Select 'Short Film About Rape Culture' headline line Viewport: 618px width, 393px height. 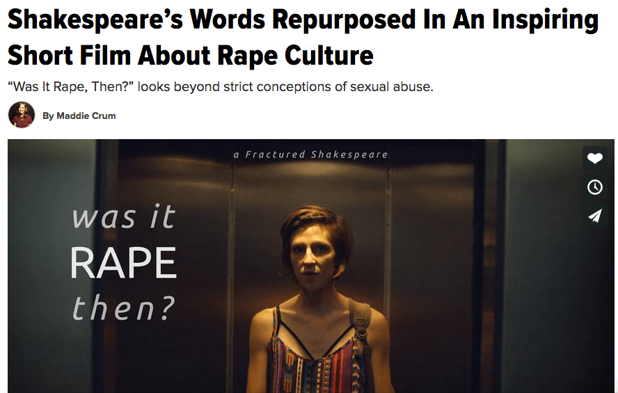tap(191, 55)
